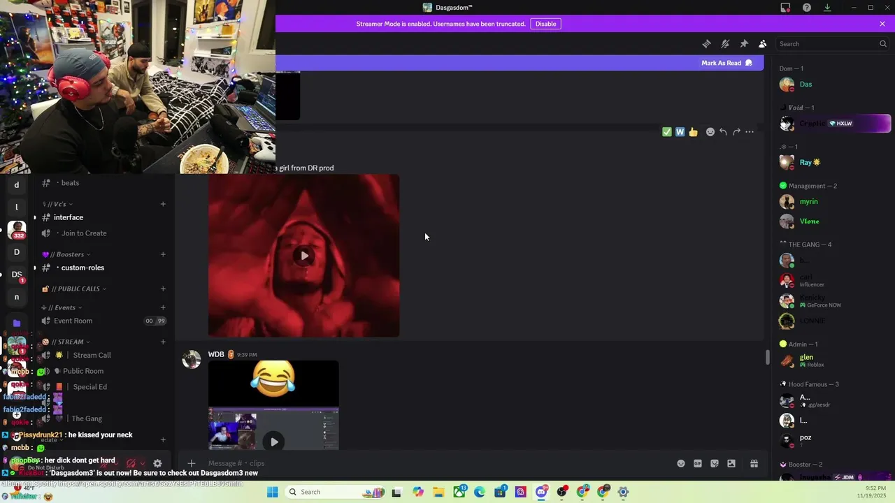
Task: Open Microsoft Edge from the taskbar
Action: pyautogui.click(x=480, y=492)
